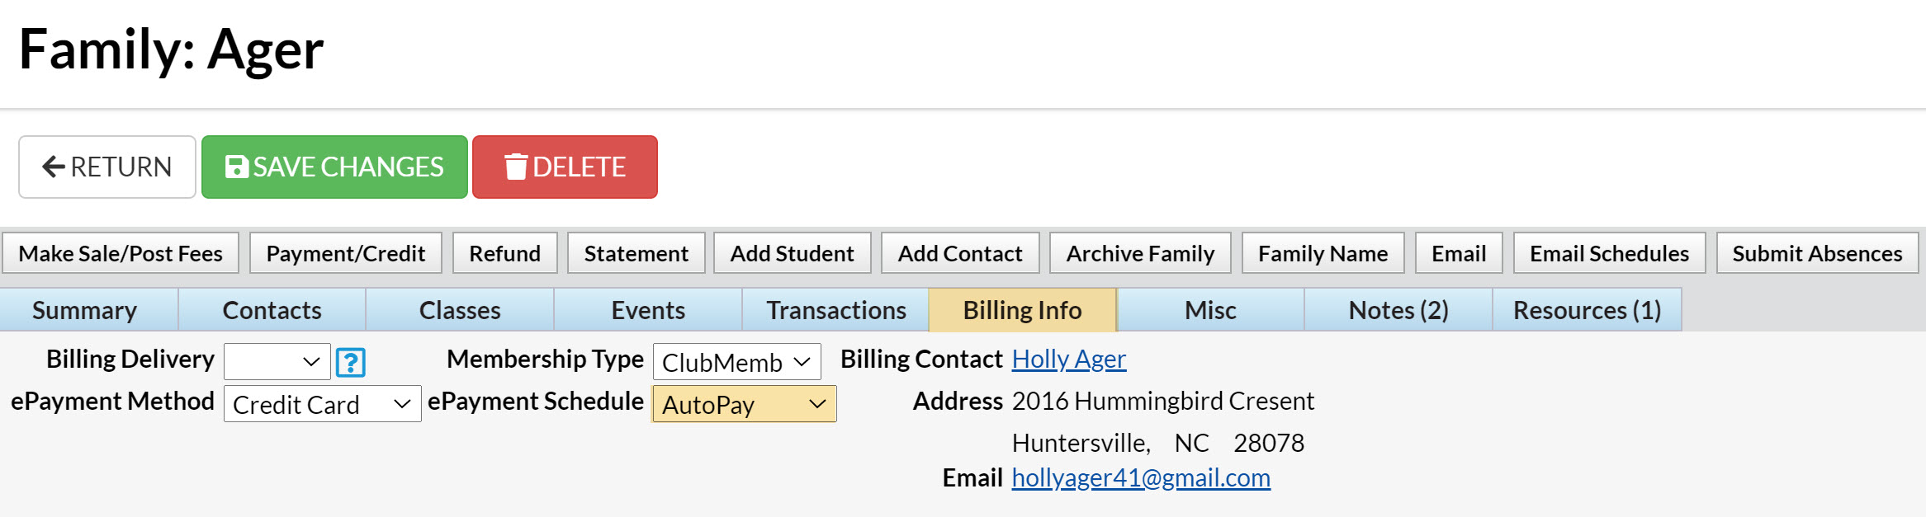Expand the Membership Type dropdown
The image size is (1926, 517).
point(736,362)
